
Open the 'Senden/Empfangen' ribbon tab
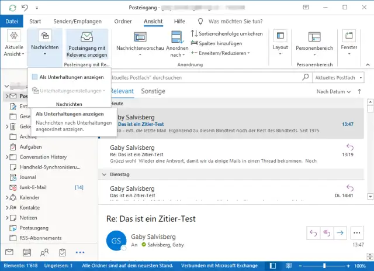pos(78,21)
